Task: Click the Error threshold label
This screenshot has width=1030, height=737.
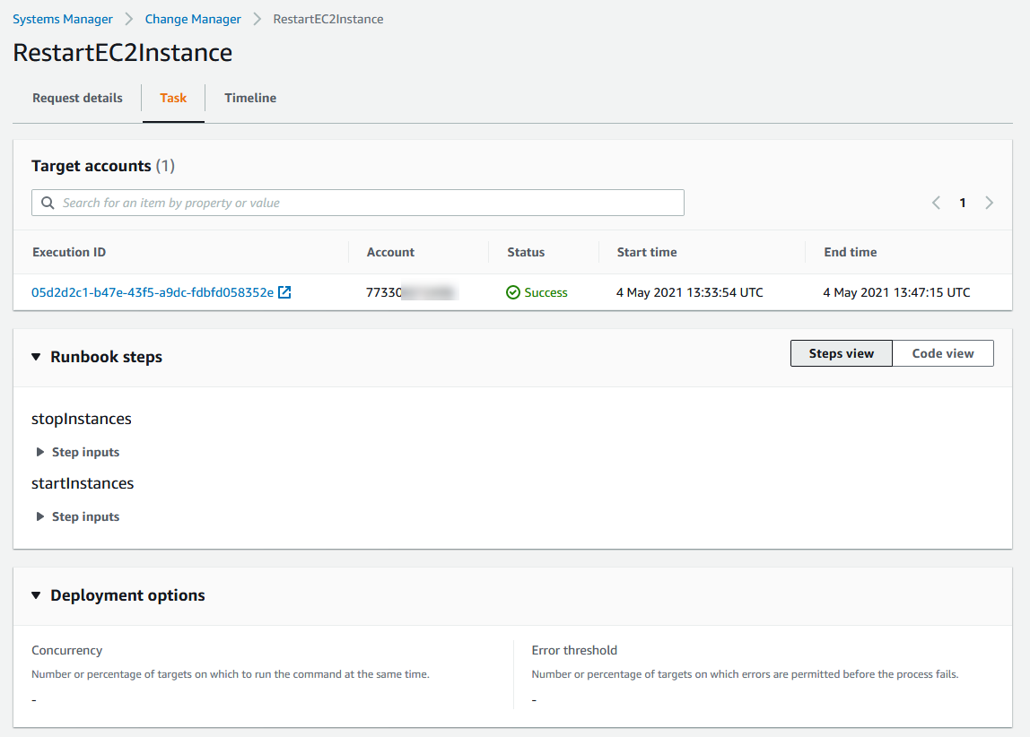Action: pyautogui.click(x=574, y=650)
